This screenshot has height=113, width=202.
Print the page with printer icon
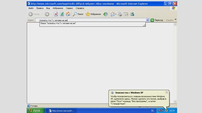[120, 14]
